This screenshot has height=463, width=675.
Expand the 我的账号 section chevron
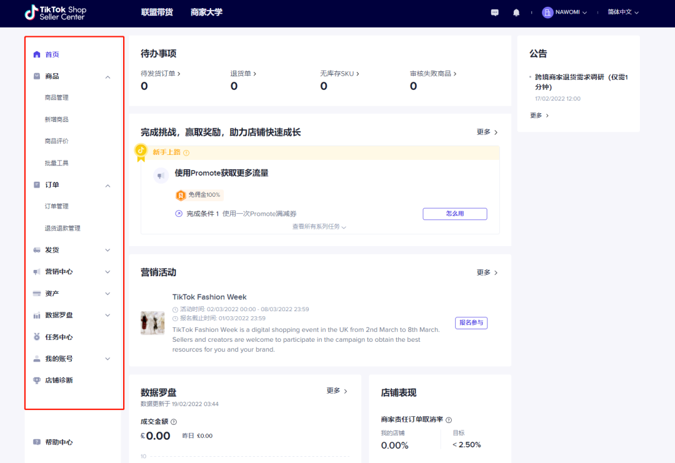tap(107, 359)
